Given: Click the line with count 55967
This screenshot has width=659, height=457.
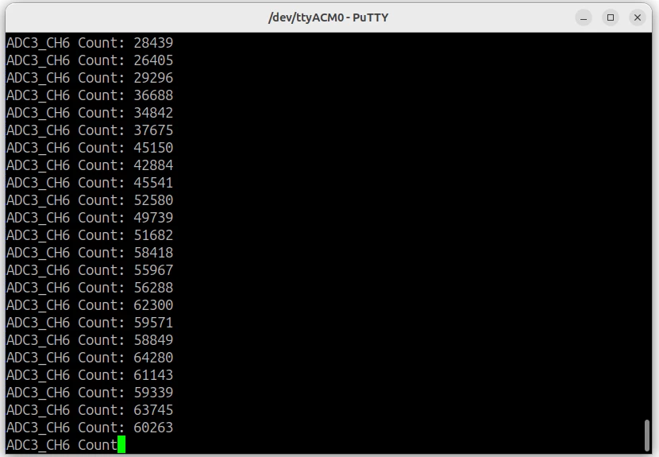Looking at the screenshot, I should 90,269.
